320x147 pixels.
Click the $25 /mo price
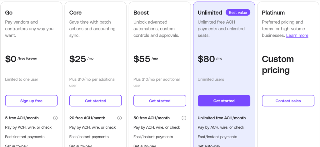point(81,59)
